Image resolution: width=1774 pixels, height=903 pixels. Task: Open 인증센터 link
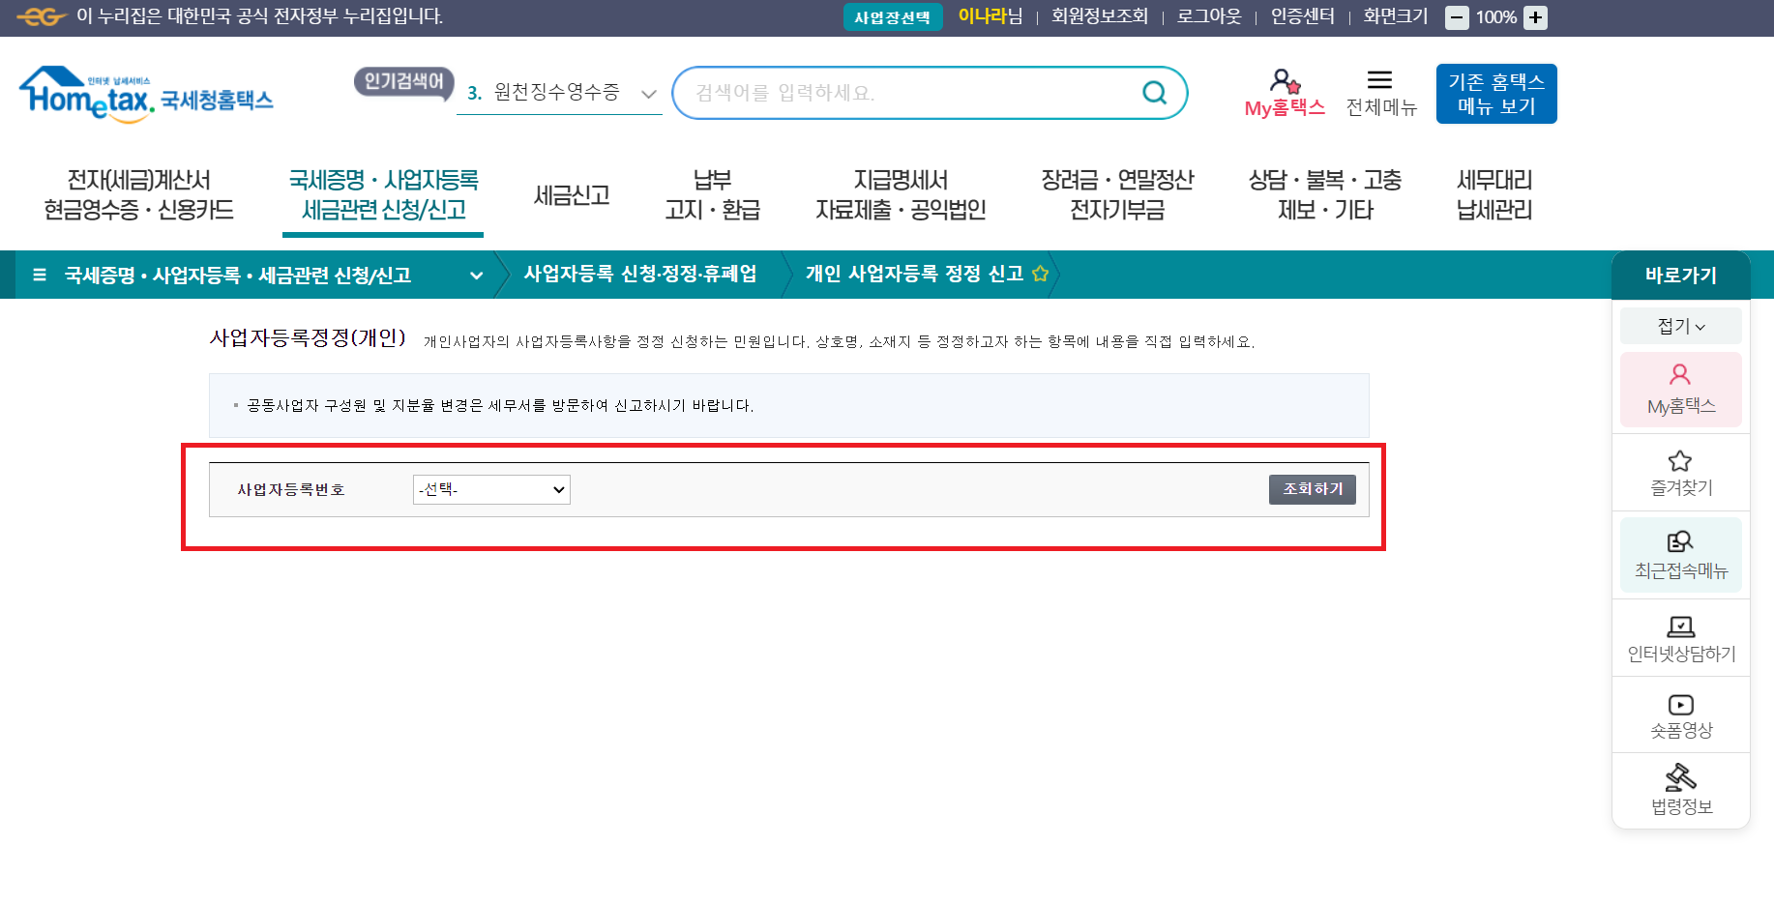(x=1303, y=16)
